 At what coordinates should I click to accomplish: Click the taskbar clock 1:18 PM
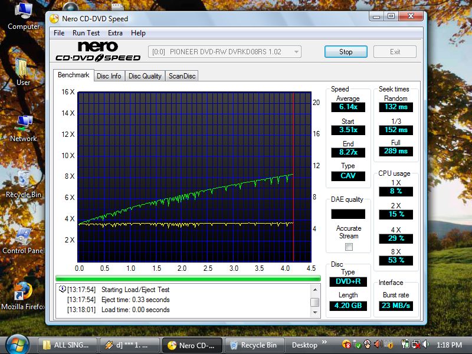coord(449,345)
